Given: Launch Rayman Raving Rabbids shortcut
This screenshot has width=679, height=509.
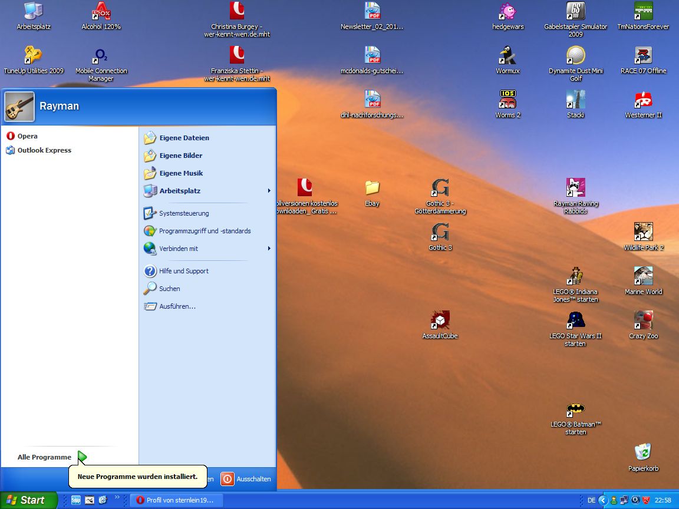Looking at the screenshot, I should point(575,197).
